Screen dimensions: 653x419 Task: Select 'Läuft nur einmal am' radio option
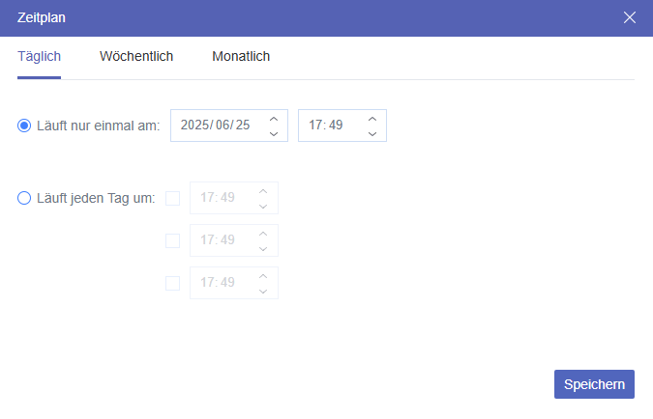25,126
